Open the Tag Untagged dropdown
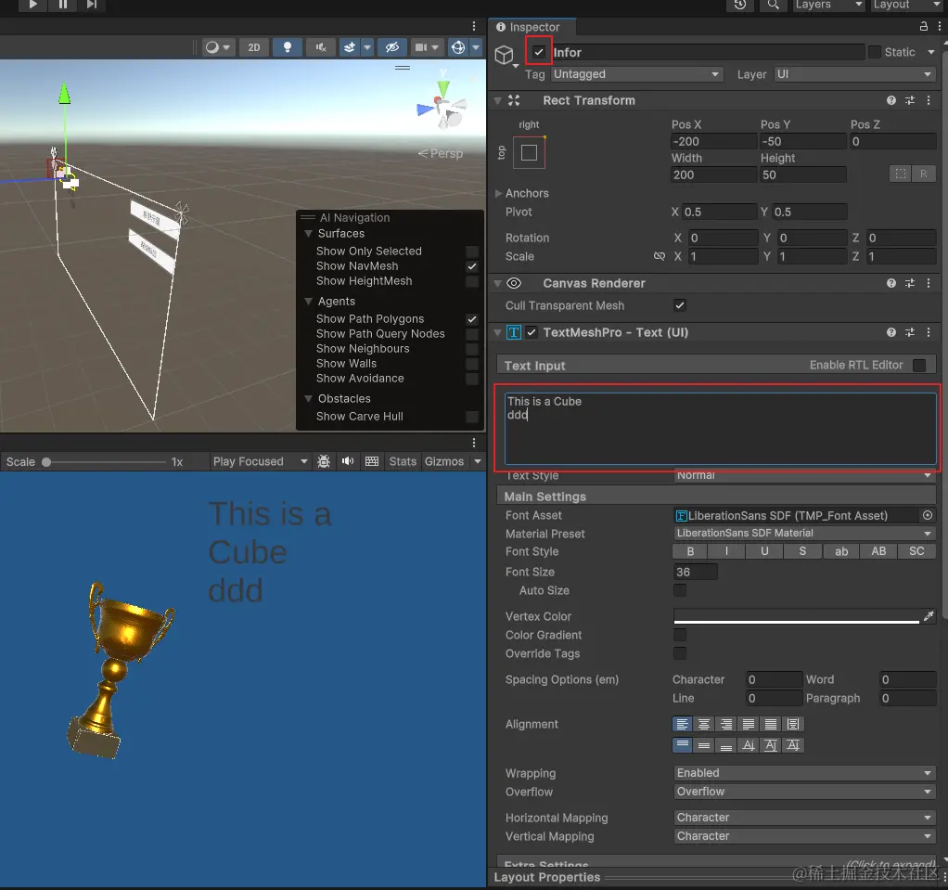 pos(637,74)
